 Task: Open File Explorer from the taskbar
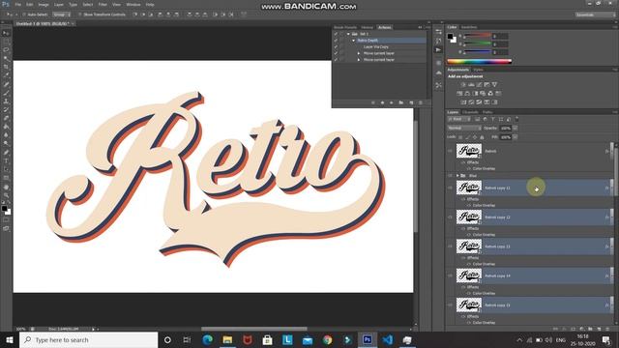click(x=227, y=339)
